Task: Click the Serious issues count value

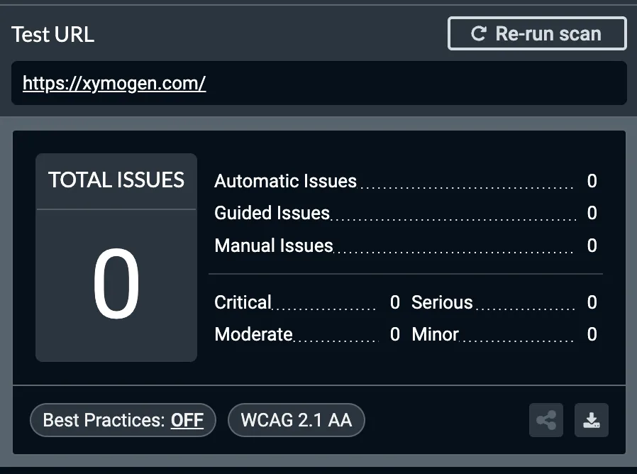Action: point(592,302)
